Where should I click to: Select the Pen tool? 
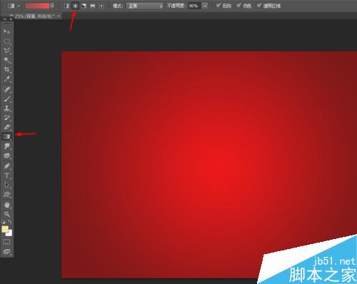[6, 166]
